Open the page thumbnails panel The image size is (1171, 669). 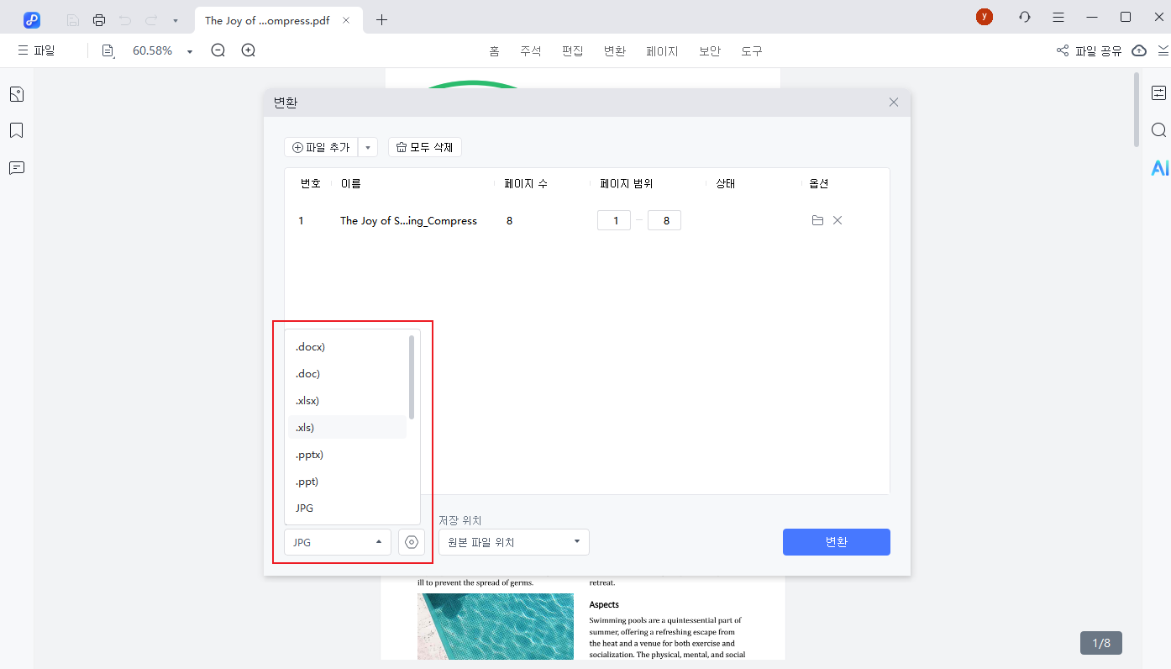(17, 93)
